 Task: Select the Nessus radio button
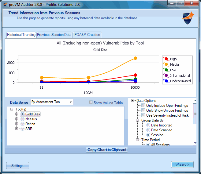point(22,119)
